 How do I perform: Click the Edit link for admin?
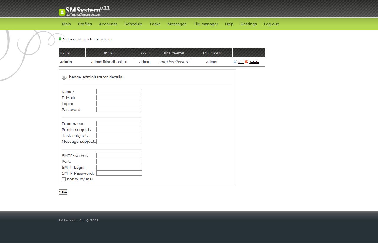pyautogui.click(x=241, y=62)
